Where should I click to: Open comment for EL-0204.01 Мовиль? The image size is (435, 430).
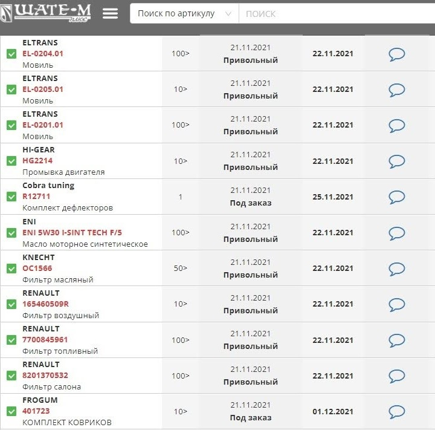[396, 54]
